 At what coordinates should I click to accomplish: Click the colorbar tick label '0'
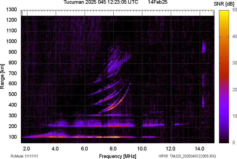pos(234,142)
